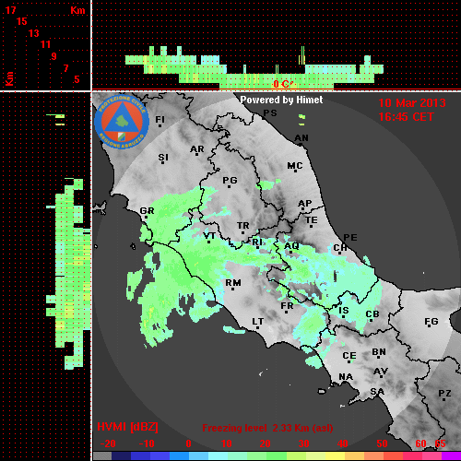Click the Protezione Civile Abruzzo logo
This screenshot has height=461, width=461.
[x=122, y=122]
